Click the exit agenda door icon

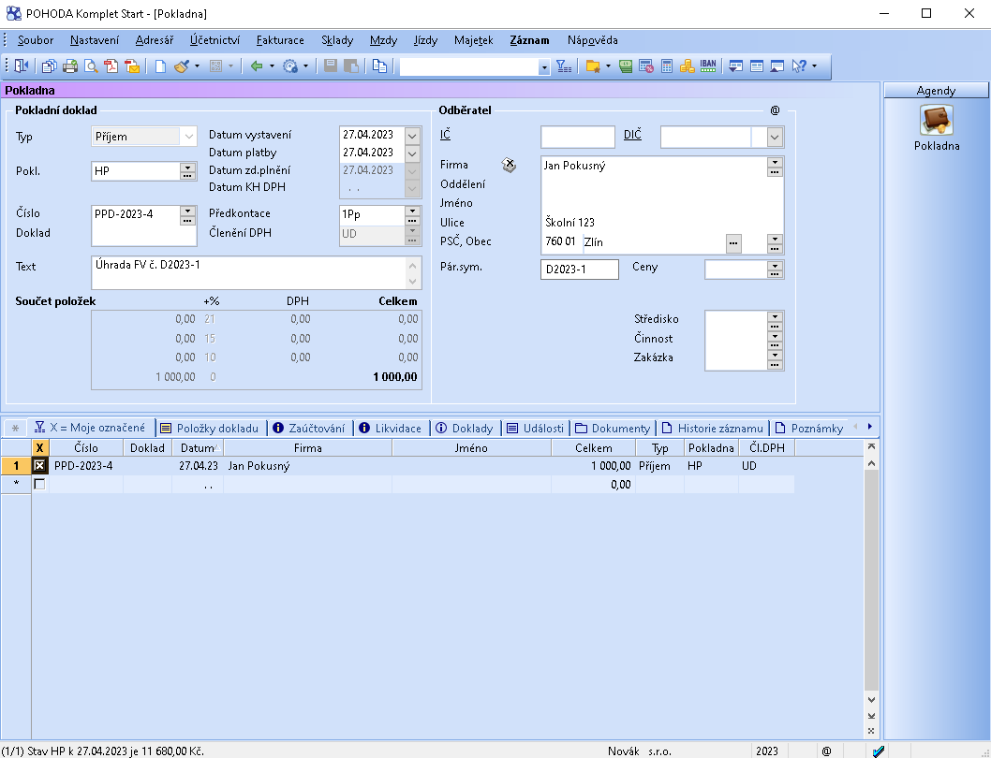pyautogui.click(x=22, y=66)
